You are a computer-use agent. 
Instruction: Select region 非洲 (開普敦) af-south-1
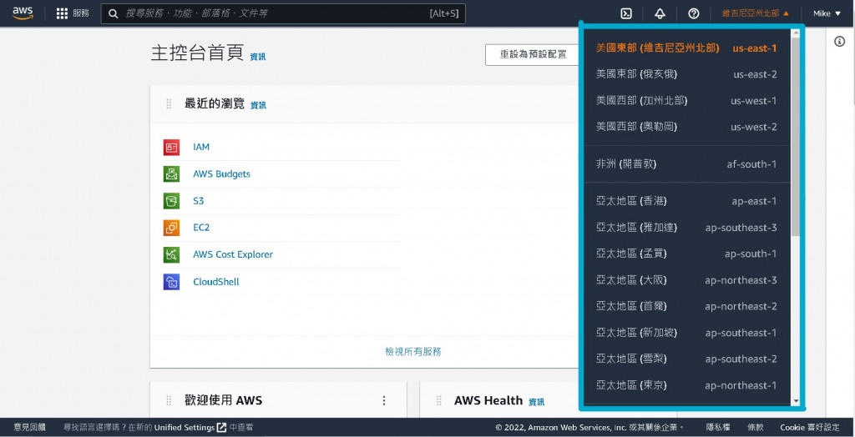(686, 164)
